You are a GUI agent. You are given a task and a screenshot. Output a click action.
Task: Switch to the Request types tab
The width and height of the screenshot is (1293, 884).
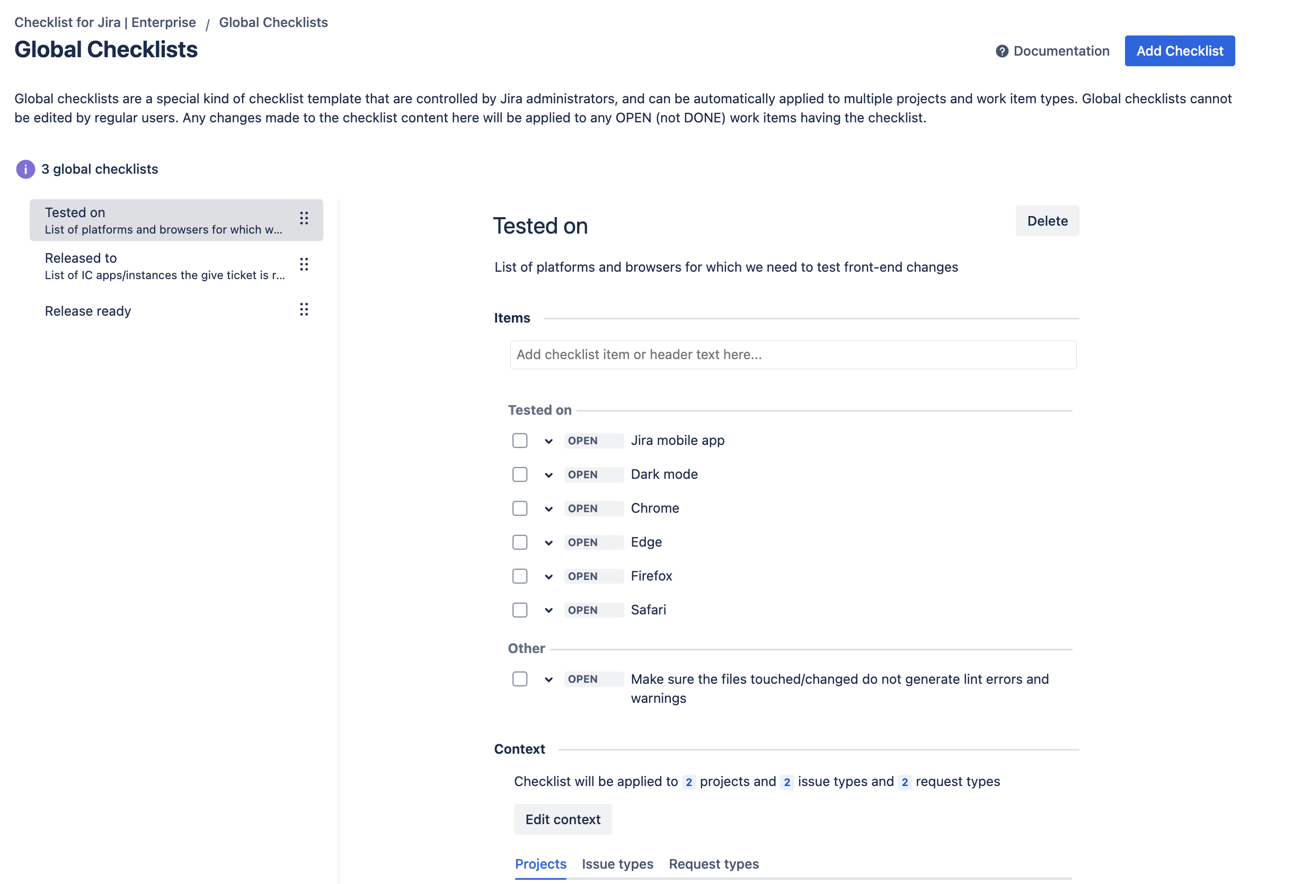point(714,864)
